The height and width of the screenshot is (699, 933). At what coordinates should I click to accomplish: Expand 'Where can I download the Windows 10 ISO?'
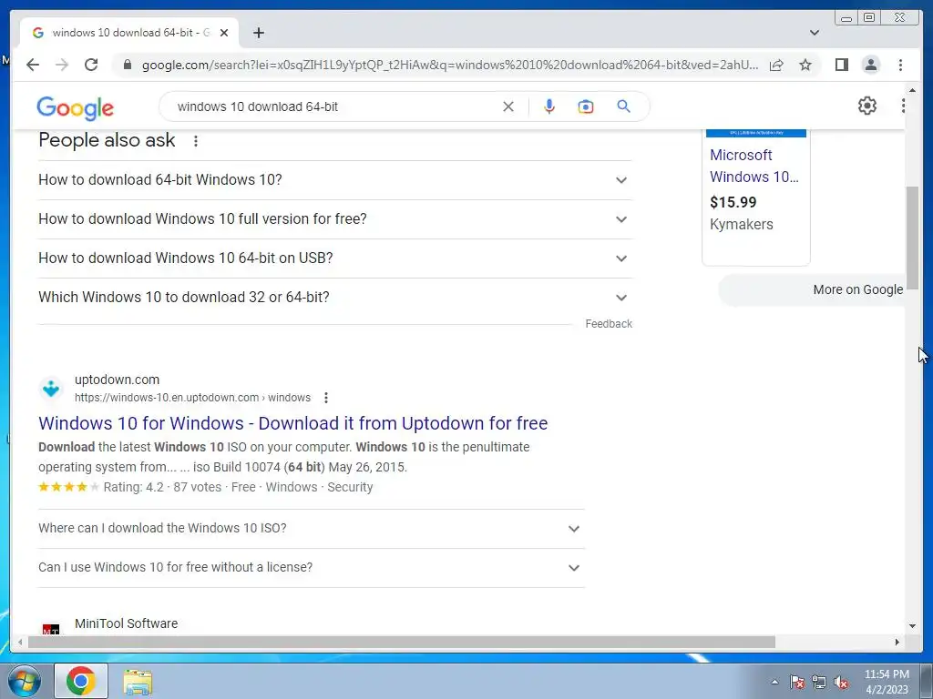tap(311, 529)
